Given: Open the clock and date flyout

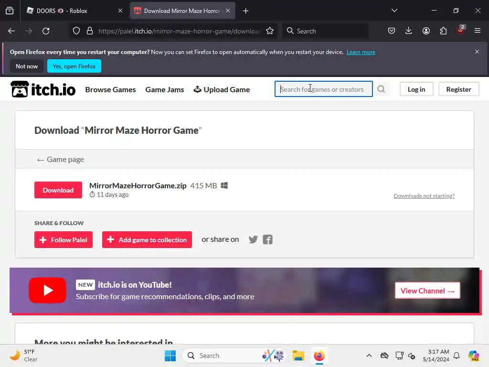Looking at the screenshot, I should pyautogui.click(x=436, y=356).
